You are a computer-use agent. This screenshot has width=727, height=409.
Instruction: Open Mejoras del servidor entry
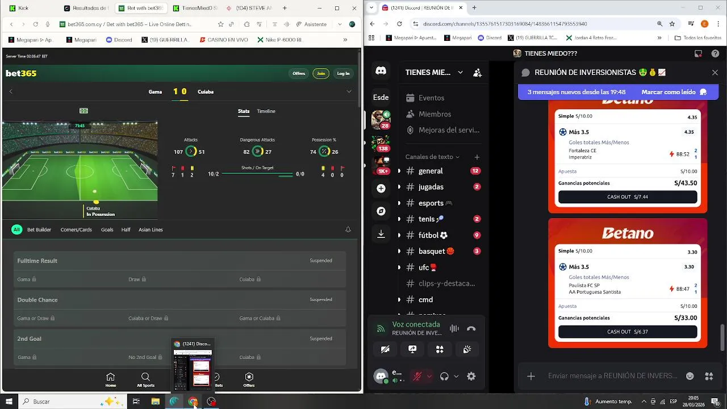pyautogui.click(x=442, y=130)
